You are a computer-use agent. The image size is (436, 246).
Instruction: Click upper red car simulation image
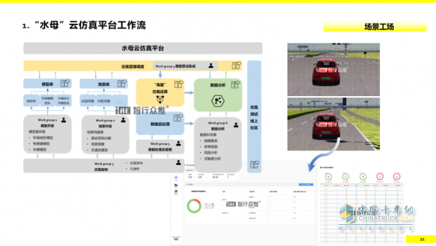(x=334, y=69)
